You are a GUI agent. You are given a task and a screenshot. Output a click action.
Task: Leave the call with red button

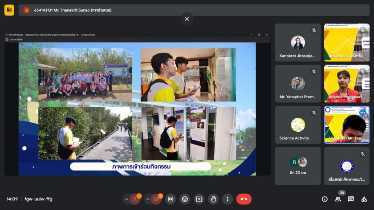point(244,199)
